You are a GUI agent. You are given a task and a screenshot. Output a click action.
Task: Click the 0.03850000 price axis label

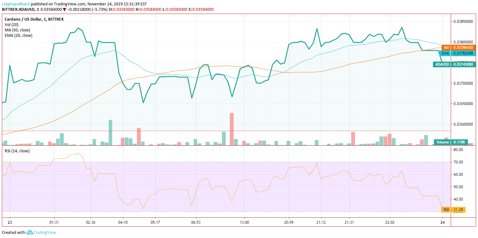(x=463, y=22)
